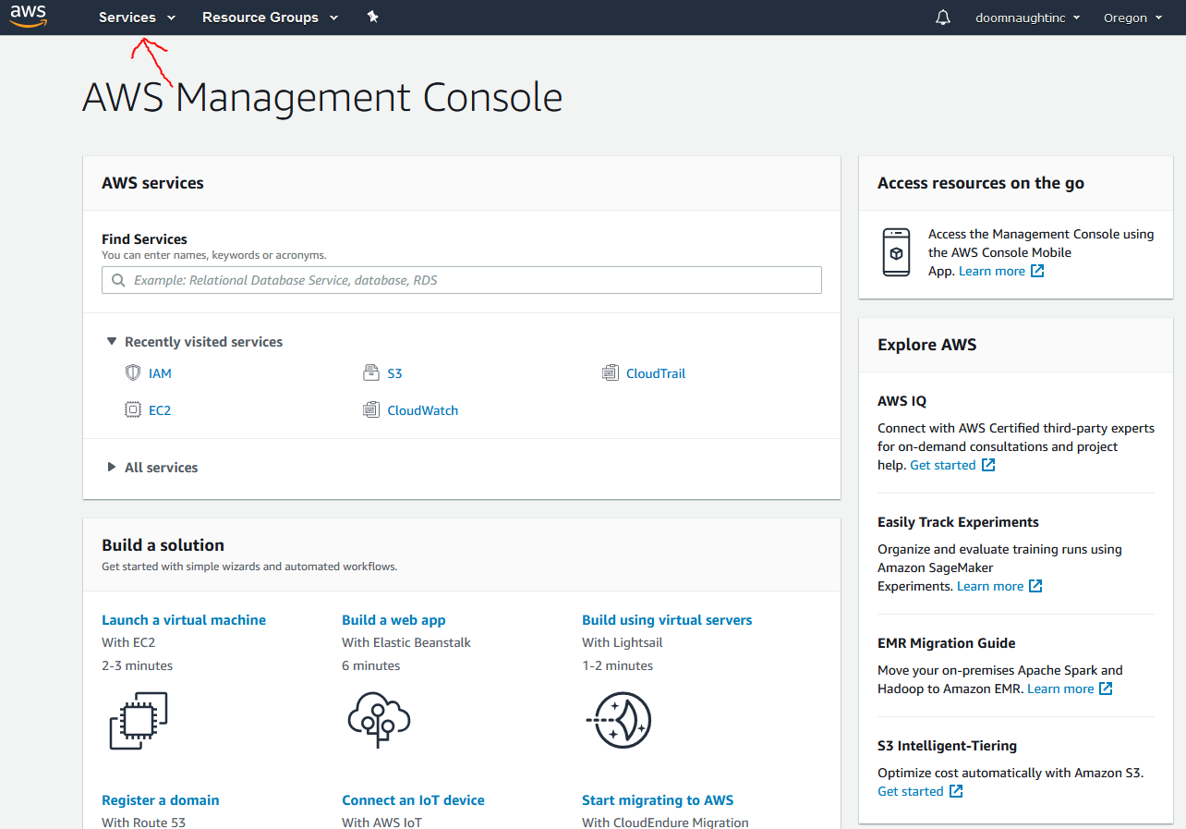Open the CloudTrail service link
Screen dimensions: 1186x829
[656, 373]
